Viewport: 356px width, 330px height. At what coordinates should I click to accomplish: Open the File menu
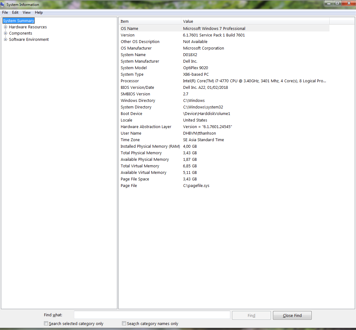[5, 12]
